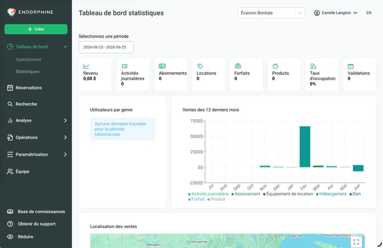
Task: Open the Évasion Boréale organization dropdown
Action: [x=272, y=13]
